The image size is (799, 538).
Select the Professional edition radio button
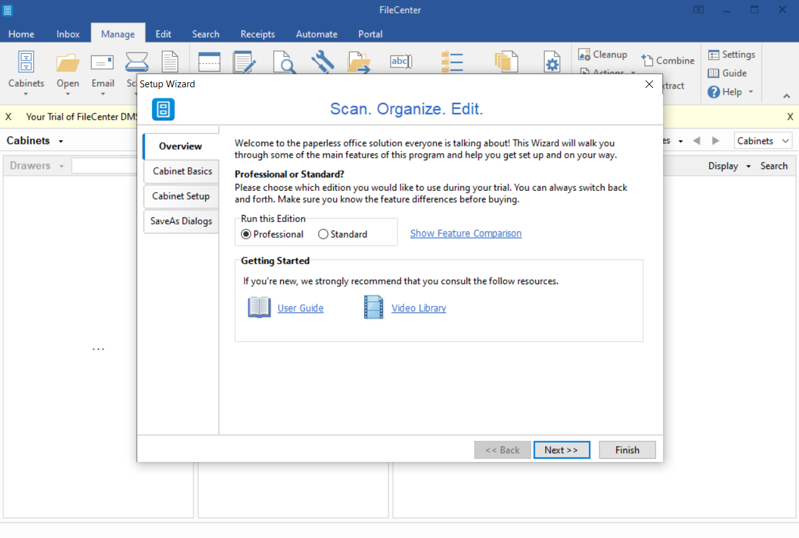(246, 234)
